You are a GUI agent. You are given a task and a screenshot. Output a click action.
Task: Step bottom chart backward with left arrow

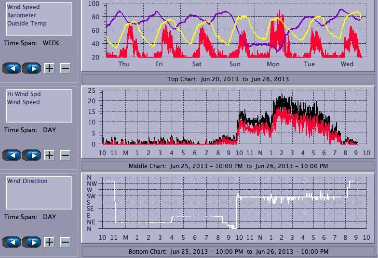(x=12, y=242)
